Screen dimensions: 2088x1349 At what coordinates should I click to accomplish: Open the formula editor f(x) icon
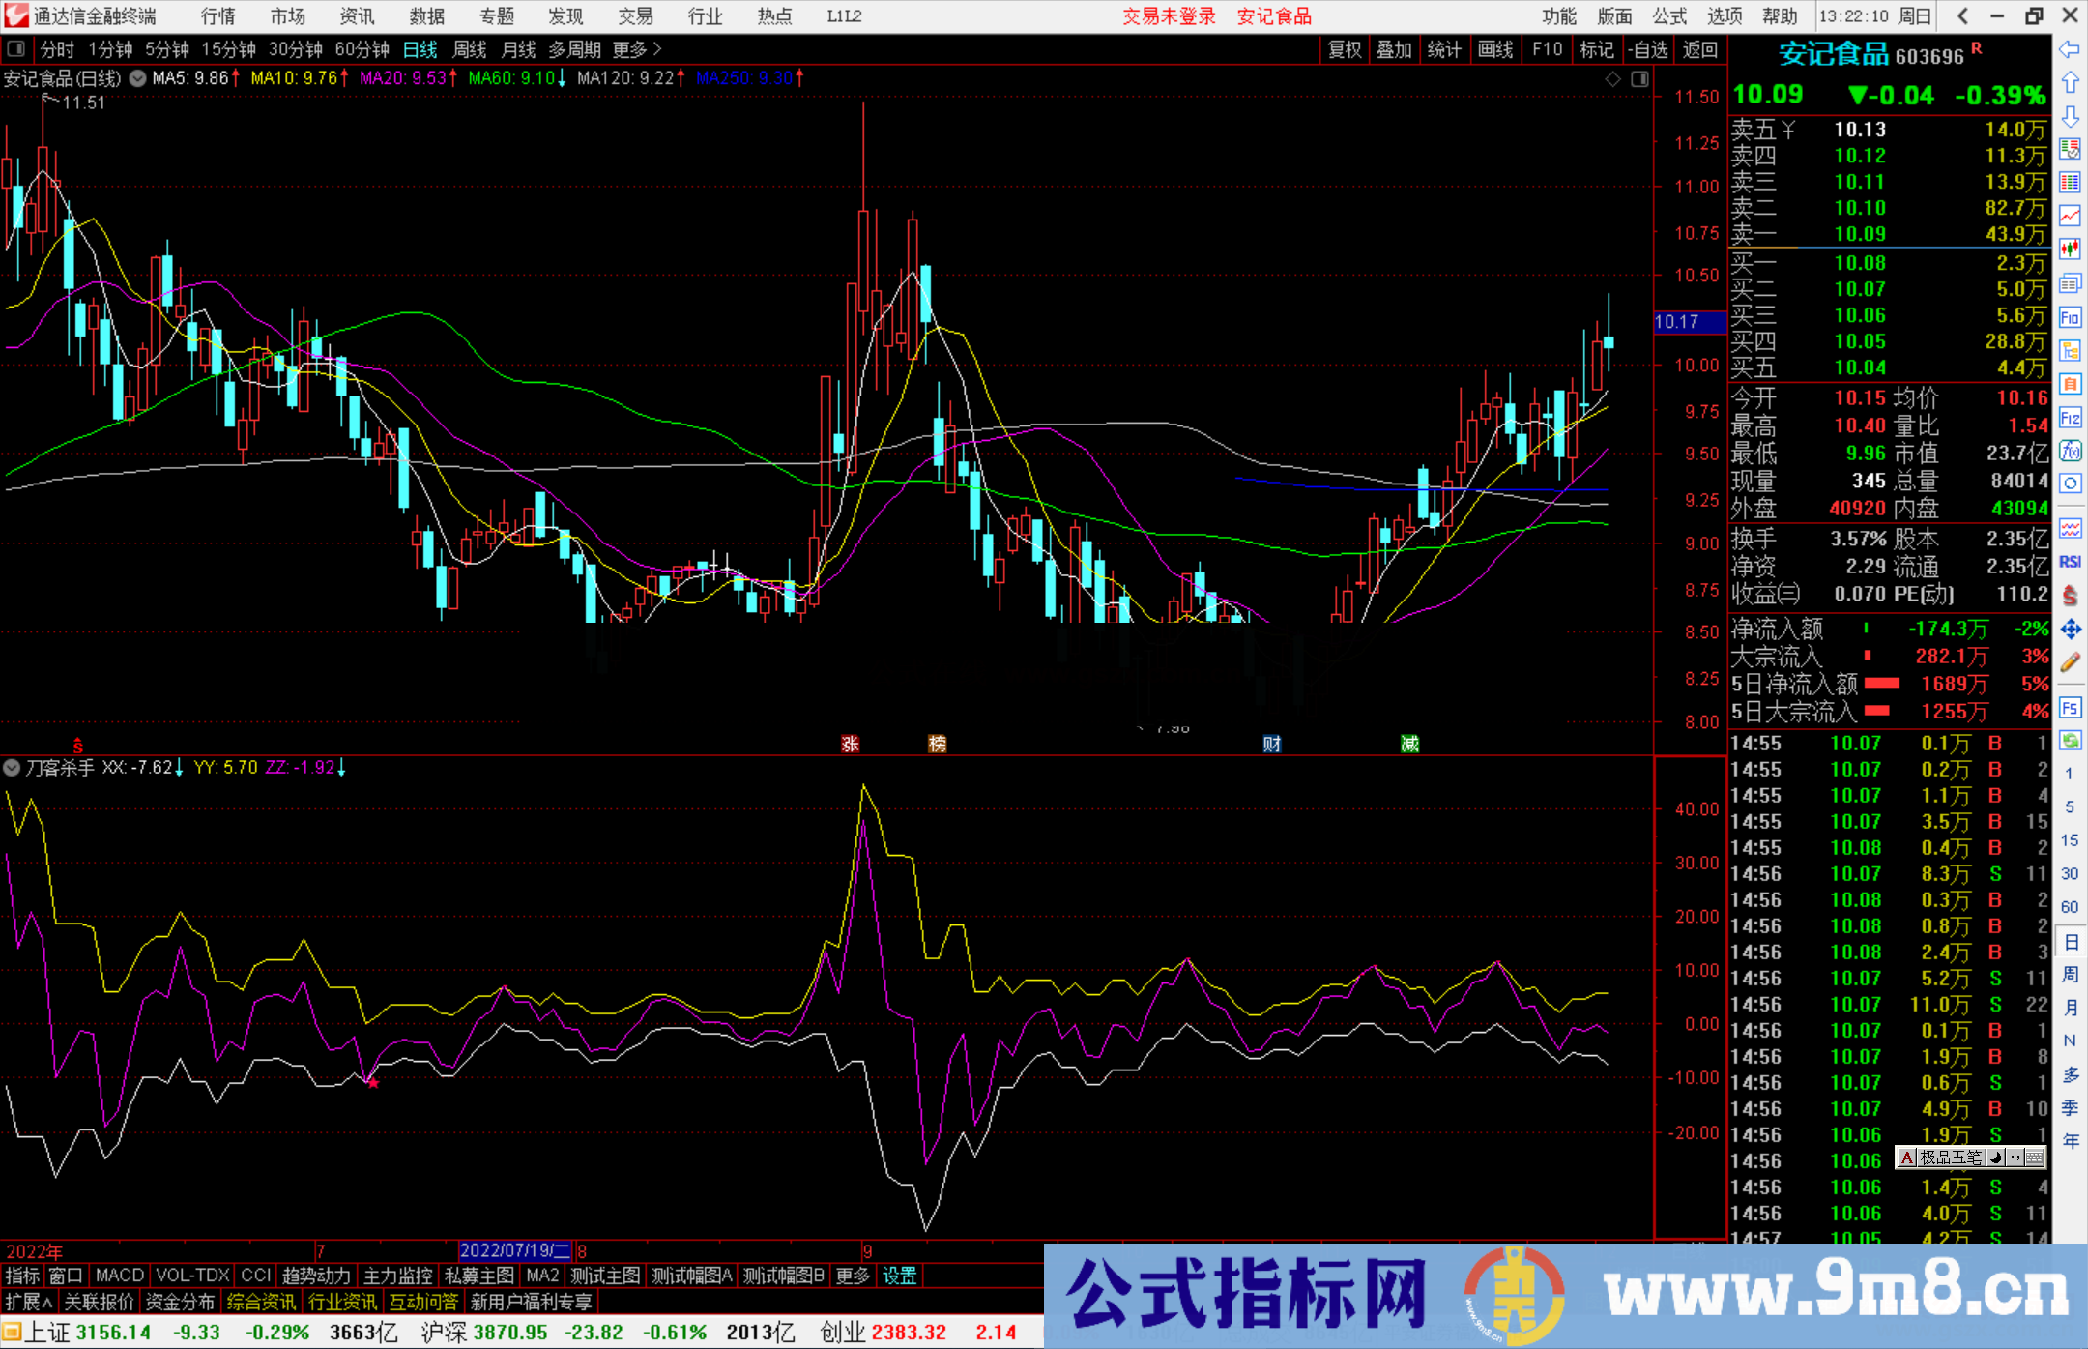[x=2071, y=451]
